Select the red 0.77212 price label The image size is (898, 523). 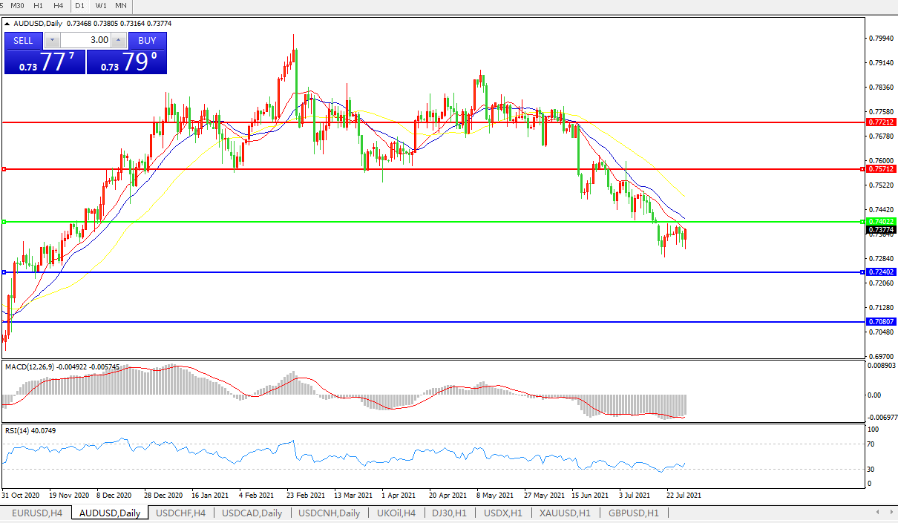coord(881,122)
